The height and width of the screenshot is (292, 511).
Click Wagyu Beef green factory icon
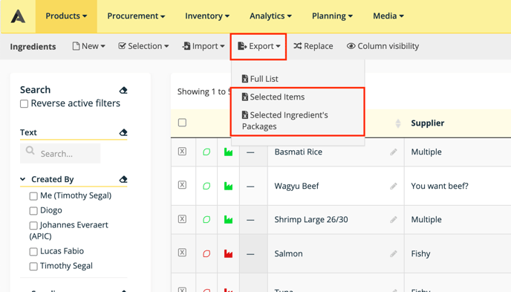pos(228,186)
